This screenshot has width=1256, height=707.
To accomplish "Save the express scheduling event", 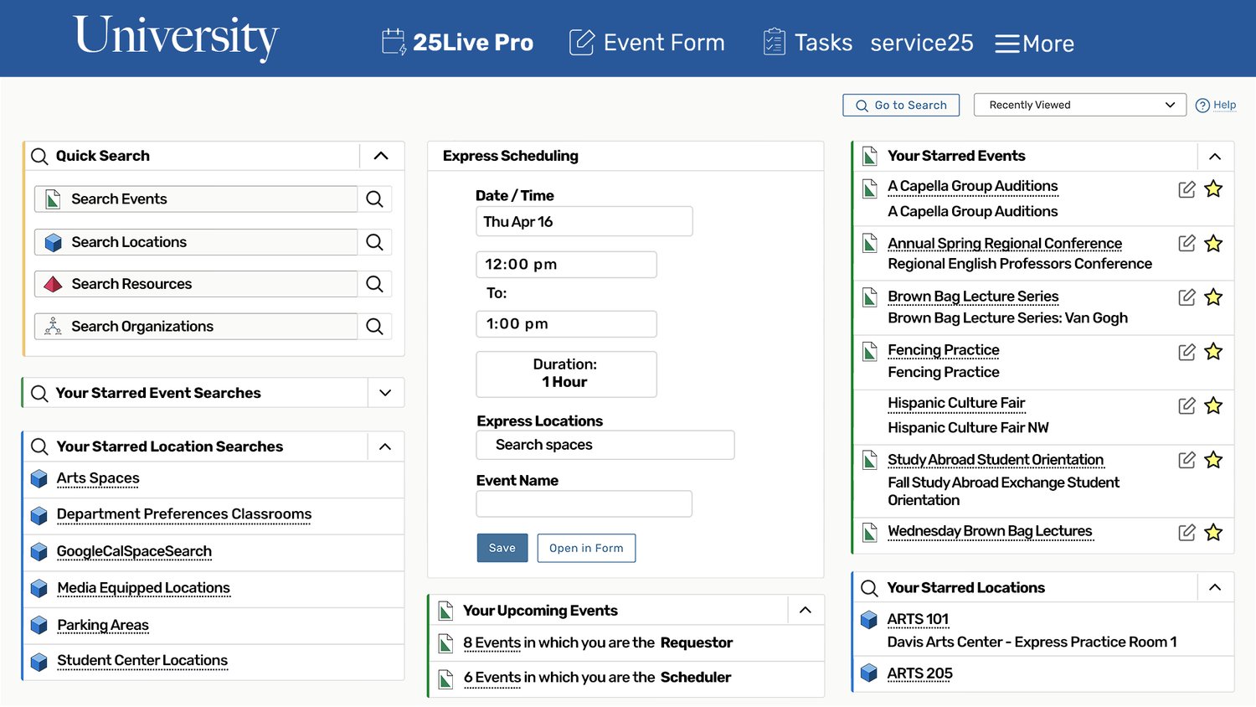I will 502,548.
